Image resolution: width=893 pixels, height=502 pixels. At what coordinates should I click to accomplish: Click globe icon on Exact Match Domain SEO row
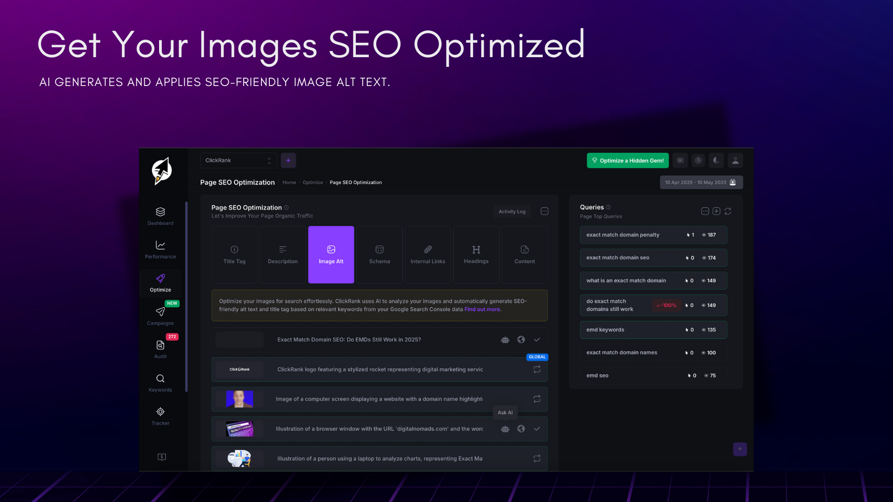[521, 340]
